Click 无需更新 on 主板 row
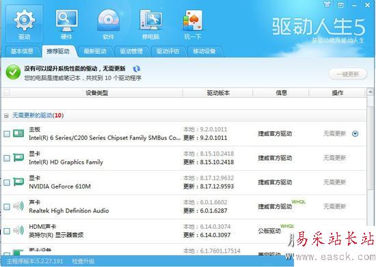376x267 pixels. coord(334,134)
